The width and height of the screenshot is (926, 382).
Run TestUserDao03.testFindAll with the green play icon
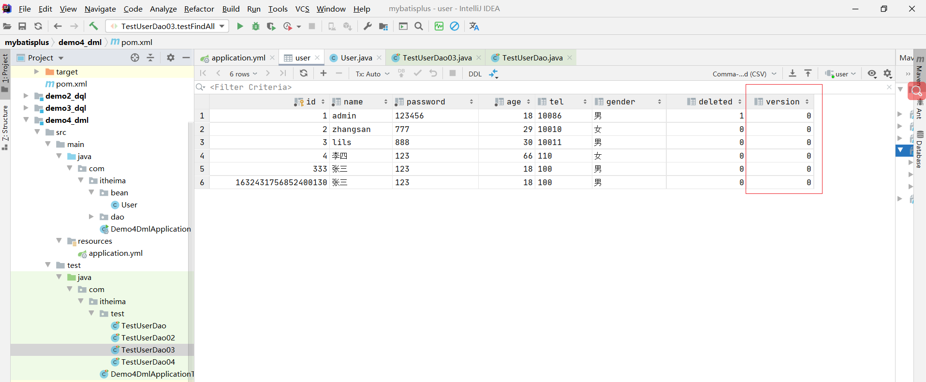click(x=240, y=26)
